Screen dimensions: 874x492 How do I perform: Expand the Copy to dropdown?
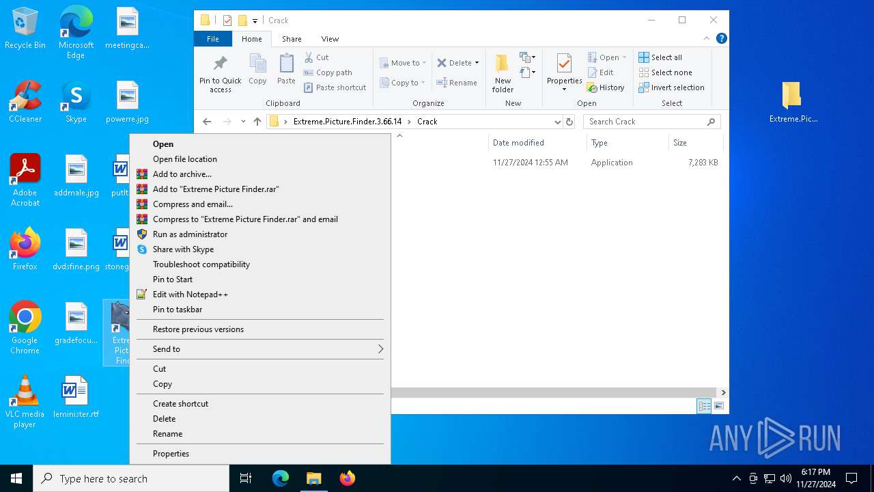(423, 83)
